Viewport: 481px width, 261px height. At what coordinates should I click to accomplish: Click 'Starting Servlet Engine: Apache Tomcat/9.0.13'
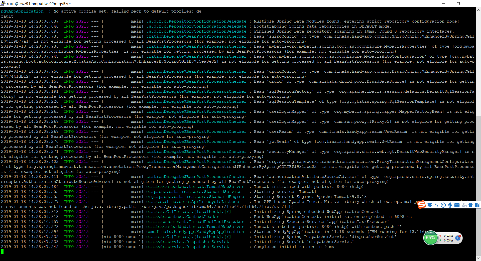coord(310,197)
